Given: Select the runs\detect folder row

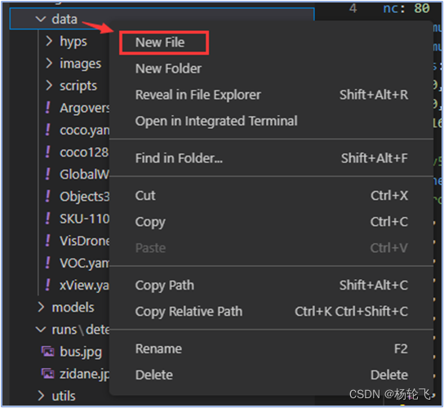Looking at the screenshot, I should (81, 330).
